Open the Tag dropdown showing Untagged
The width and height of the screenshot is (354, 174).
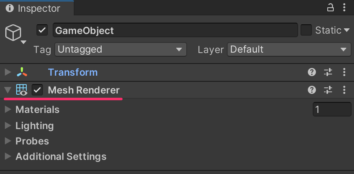tap(121, 49)
